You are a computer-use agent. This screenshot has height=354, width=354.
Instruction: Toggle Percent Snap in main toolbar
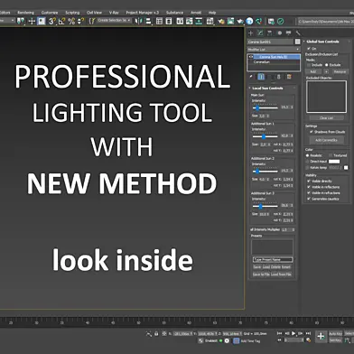tap(71, 21)
